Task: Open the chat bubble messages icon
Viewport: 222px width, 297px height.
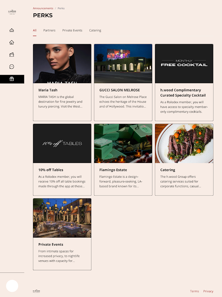Action: [x=12, y=67]
